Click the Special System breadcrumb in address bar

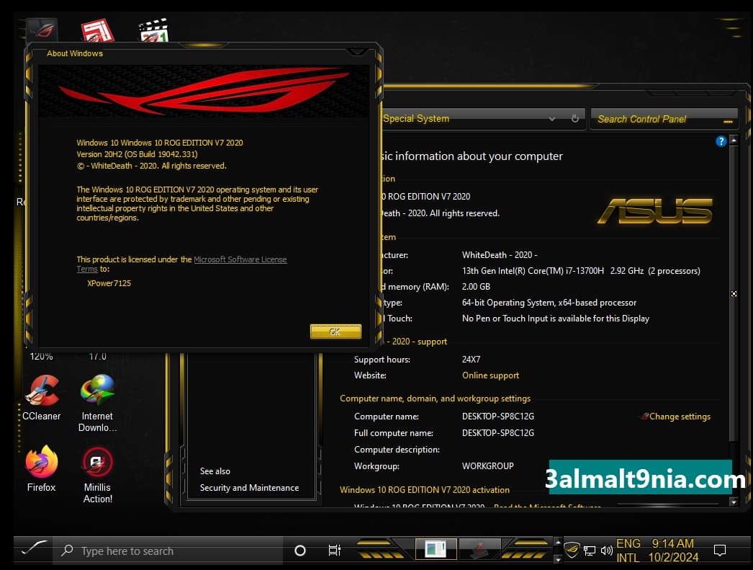pyautogui.click(x=416, y=119)
